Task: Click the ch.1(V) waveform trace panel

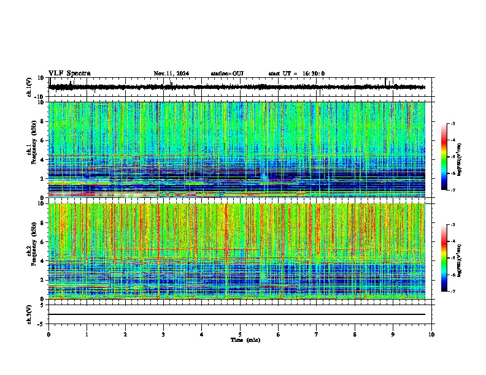Action: [239, 87]
